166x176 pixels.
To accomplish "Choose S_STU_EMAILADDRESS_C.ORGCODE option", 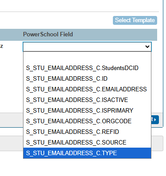I will 87,121.
